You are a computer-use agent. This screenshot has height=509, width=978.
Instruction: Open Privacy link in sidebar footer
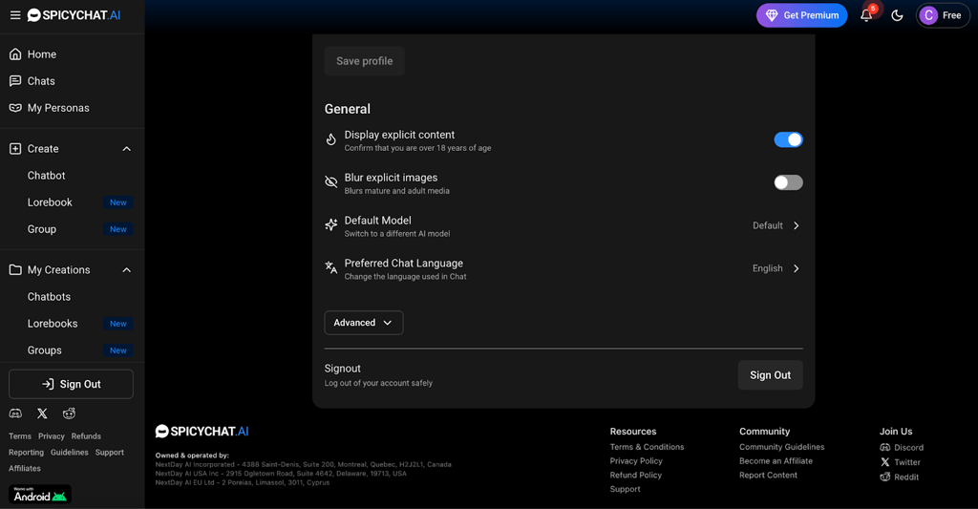(52, 436)
